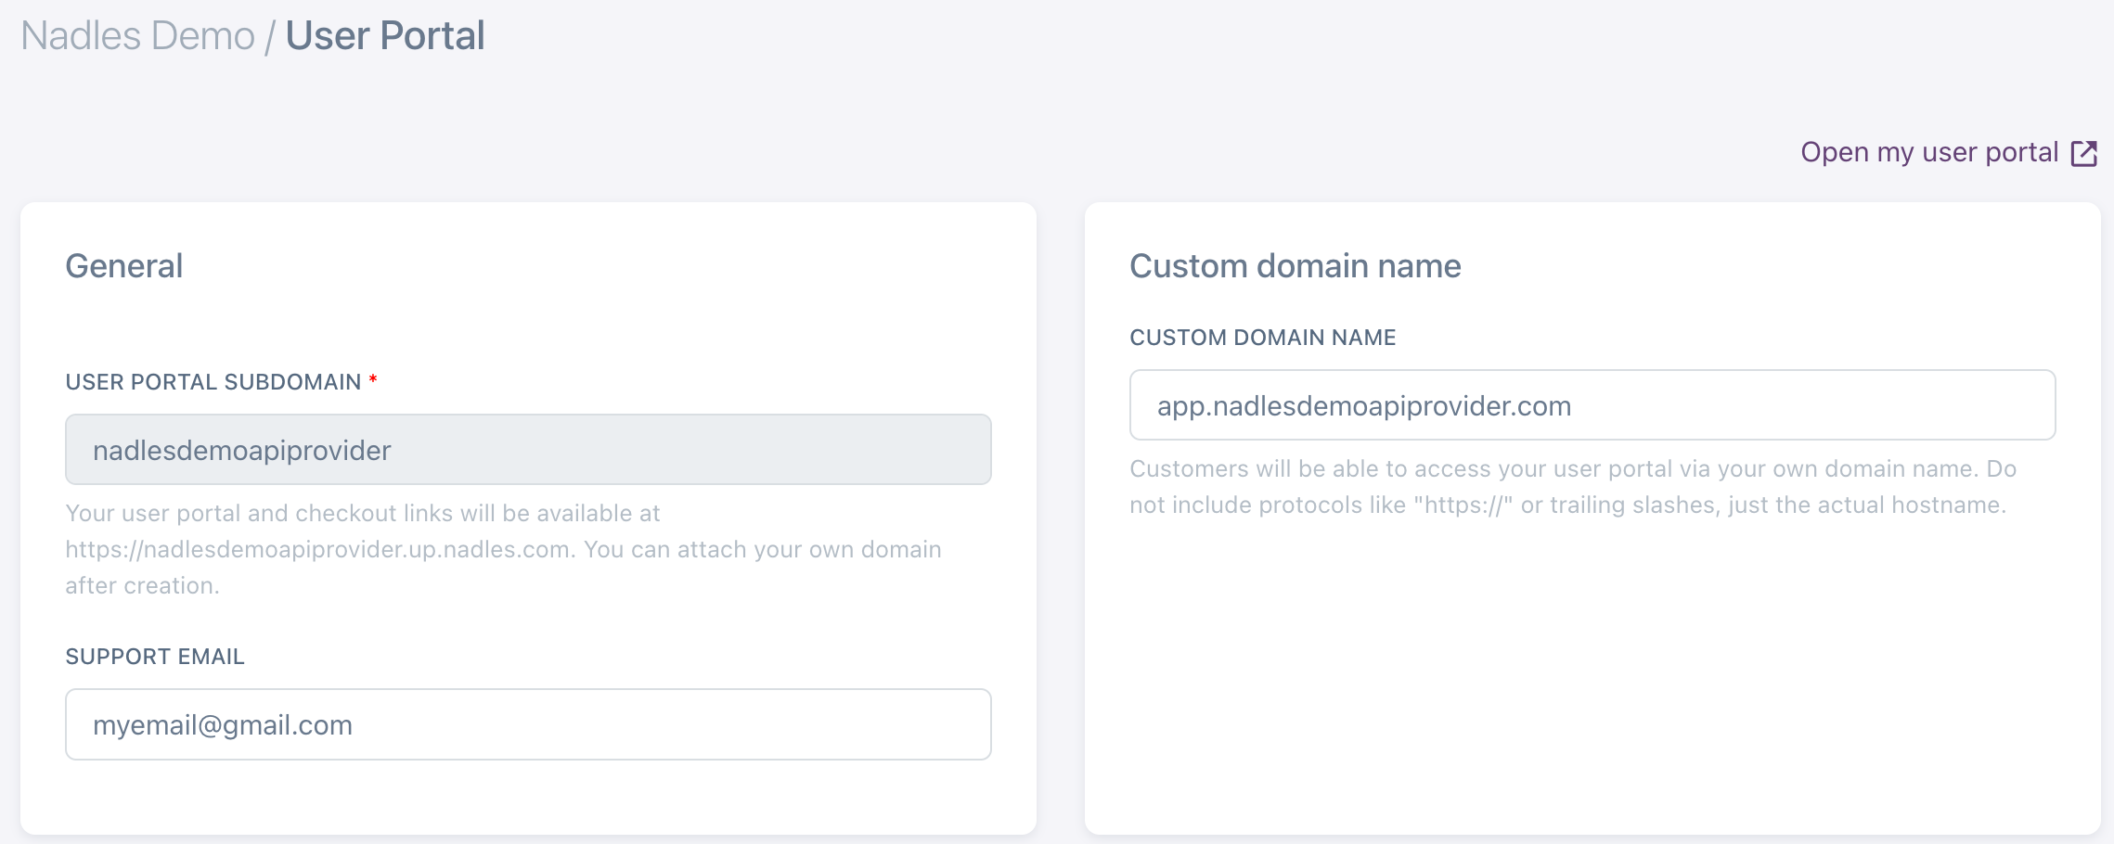Screen dimensions: 2114x844
Task: Click the myemail@gmail.com text value
Action: tap(223, 725)
